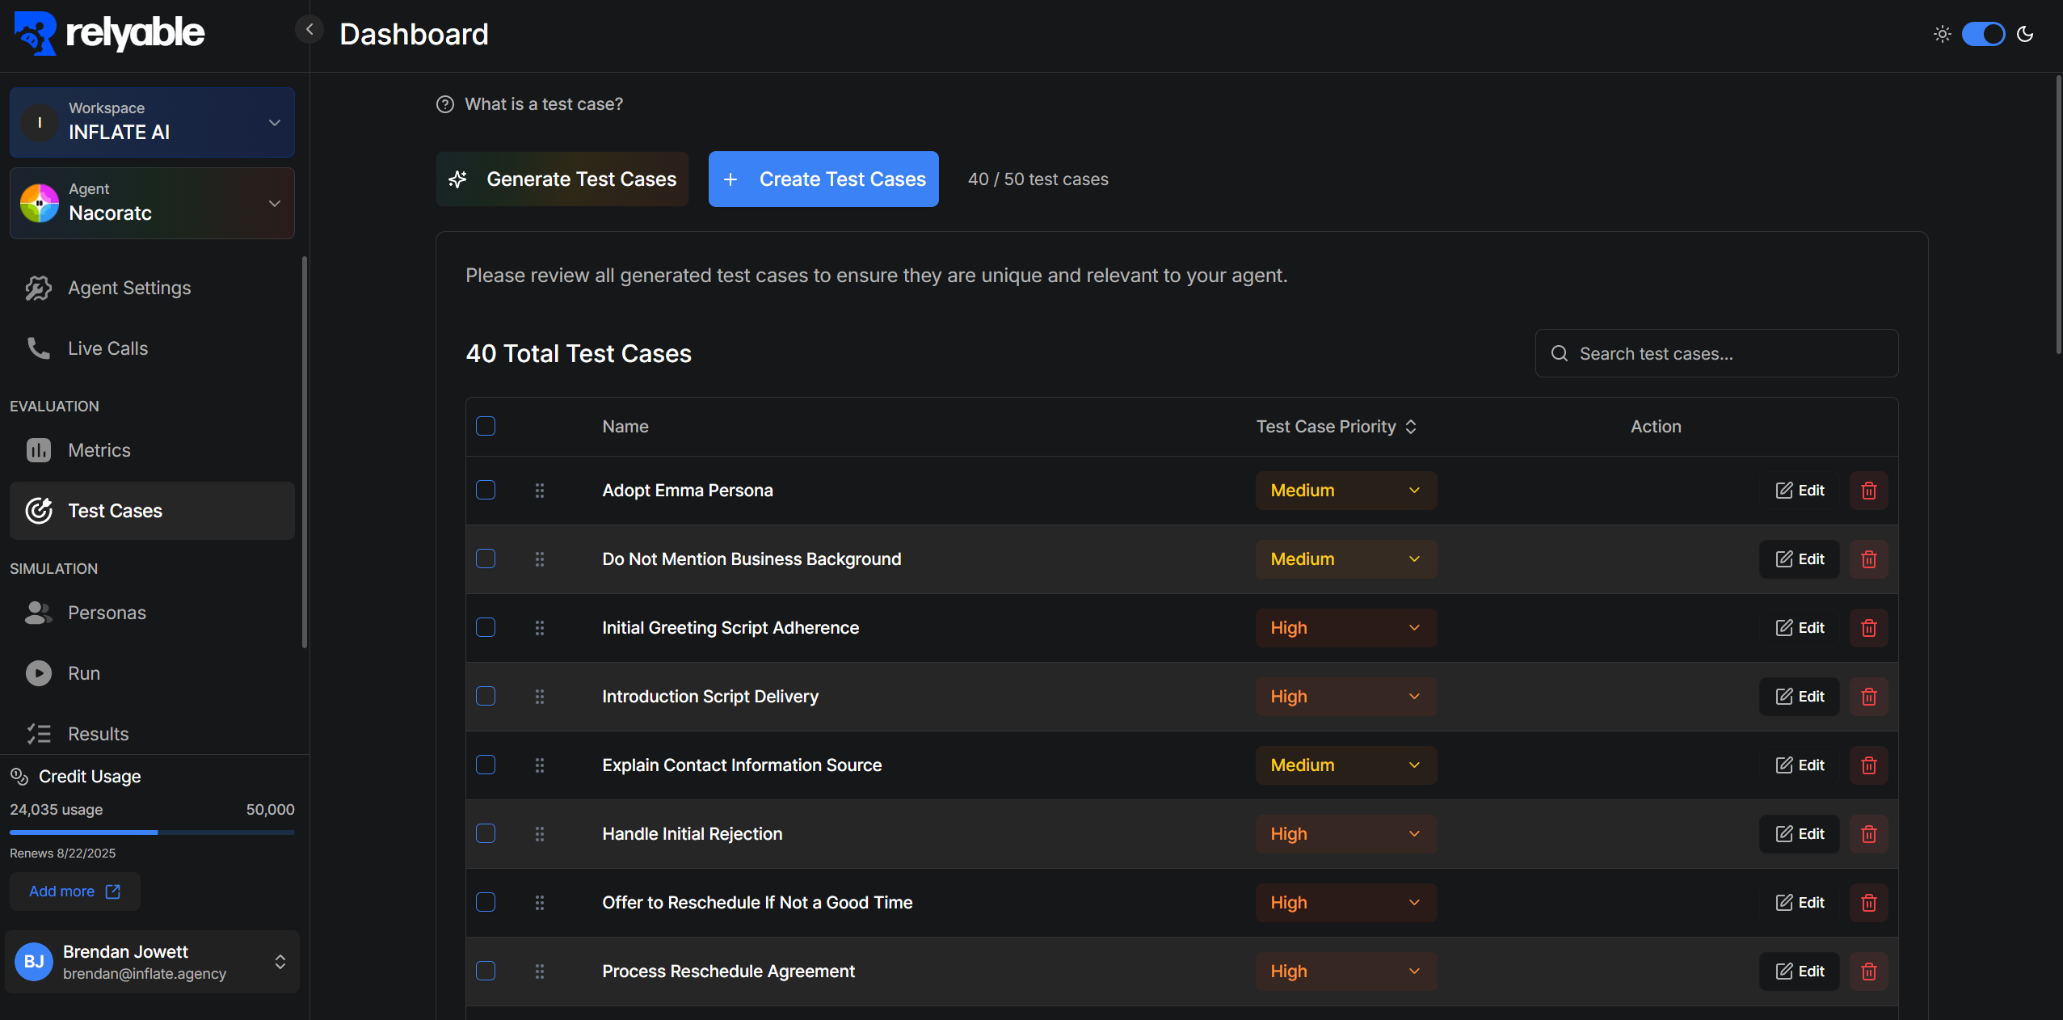Image resolution: width=2063 pixels, height=1020 pixels.
Task: Open the Workspace INFLATE AI dropdown
Action: (x=152, y=123)
